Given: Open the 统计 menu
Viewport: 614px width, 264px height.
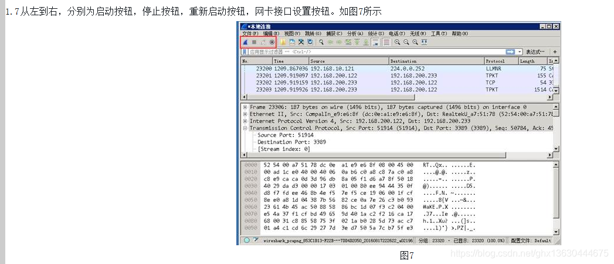Looking at the screenshot, I should click(x=375, y=33).
